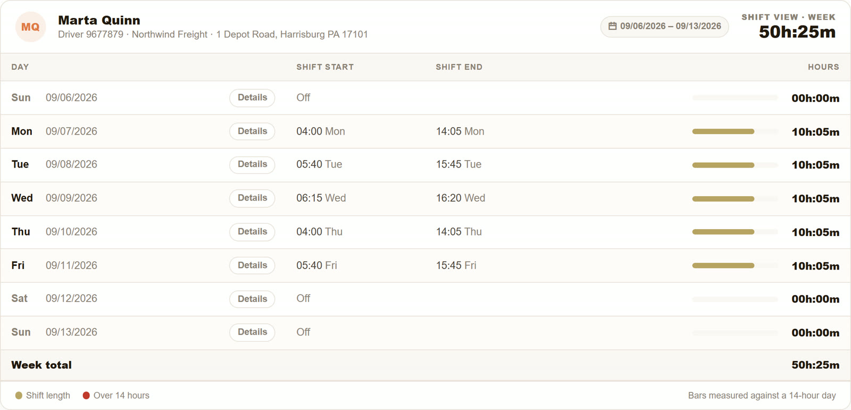851x410 pixels.
Task: Open the 09/06/2026 – 09/13/2026 date range picker
Action: coord(664,26)
